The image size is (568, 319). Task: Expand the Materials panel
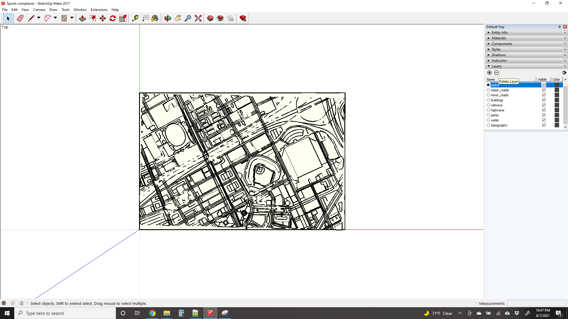point(524,38)
